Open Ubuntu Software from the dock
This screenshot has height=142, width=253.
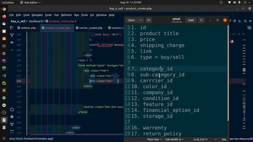4,39
